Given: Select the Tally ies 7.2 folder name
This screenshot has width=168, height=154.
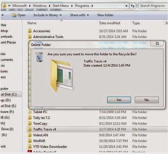Looking at the screenshot, I should 42,118.
